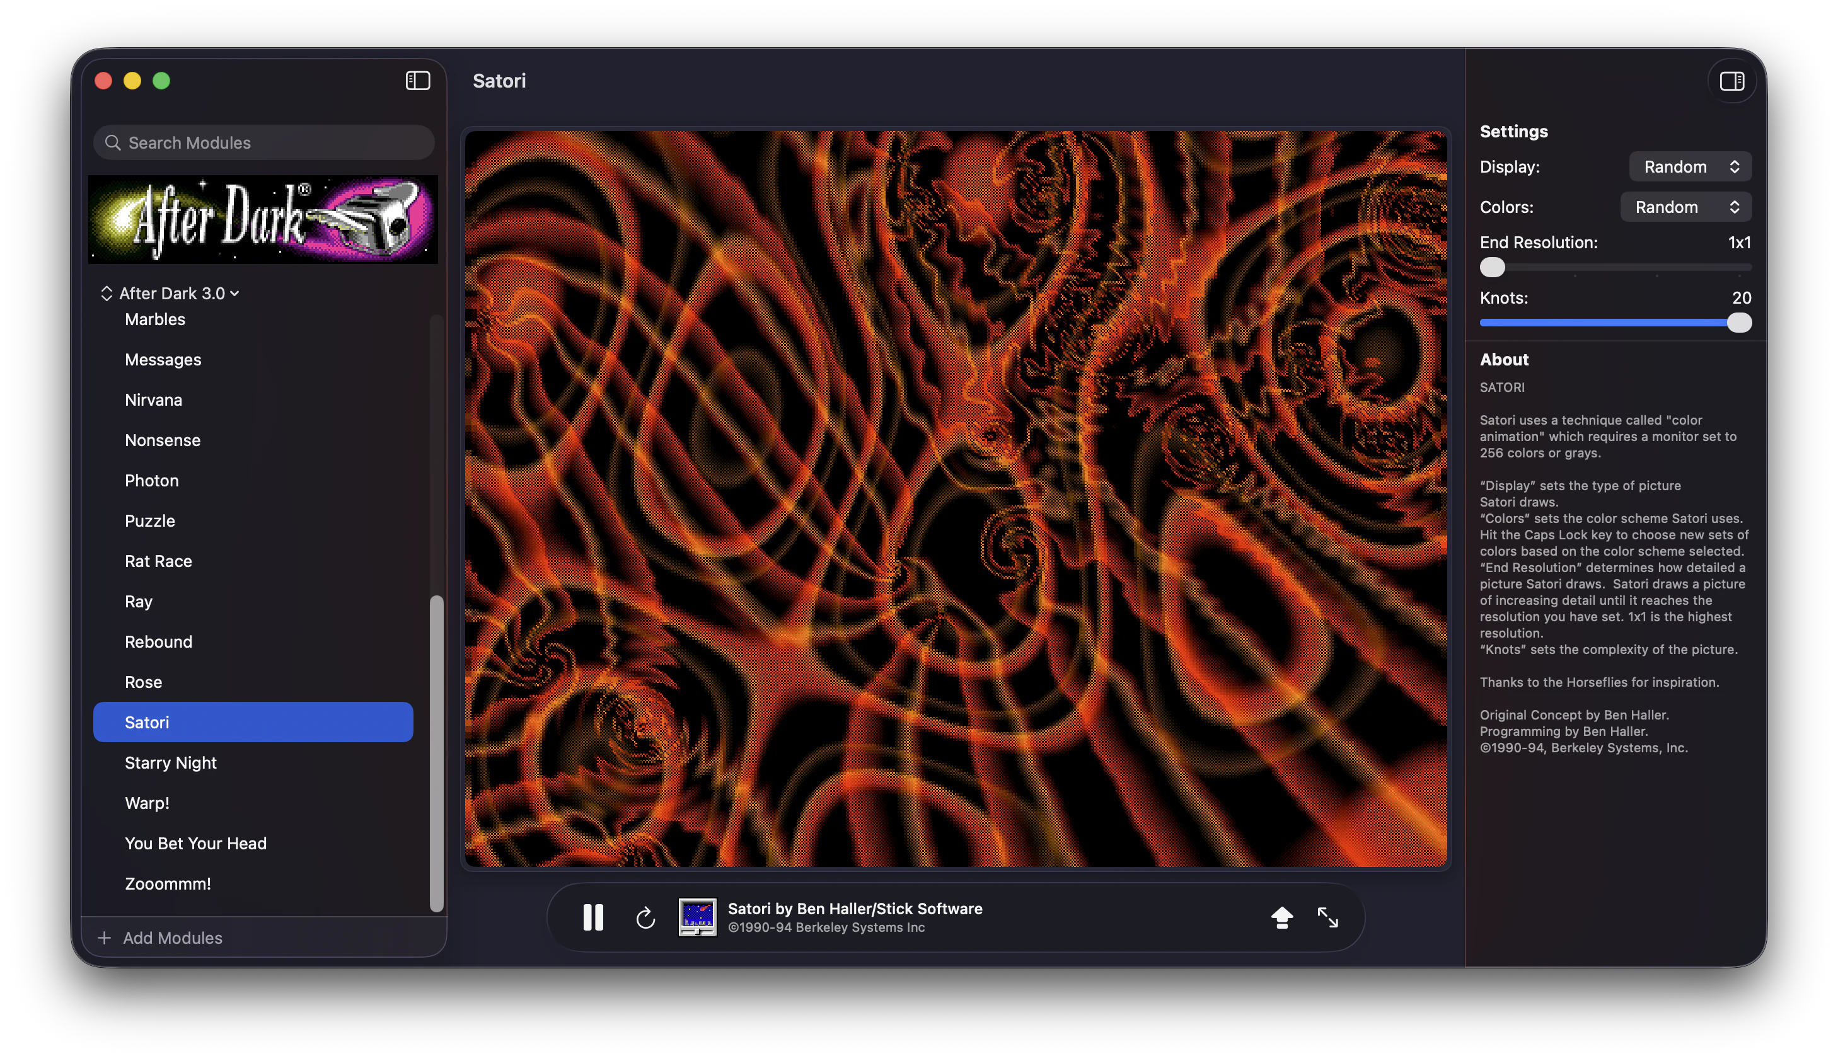Screen dimensions: 1838x1061
Task: Adjust the End Resolution slider handle
Action: pos(1492,267)
